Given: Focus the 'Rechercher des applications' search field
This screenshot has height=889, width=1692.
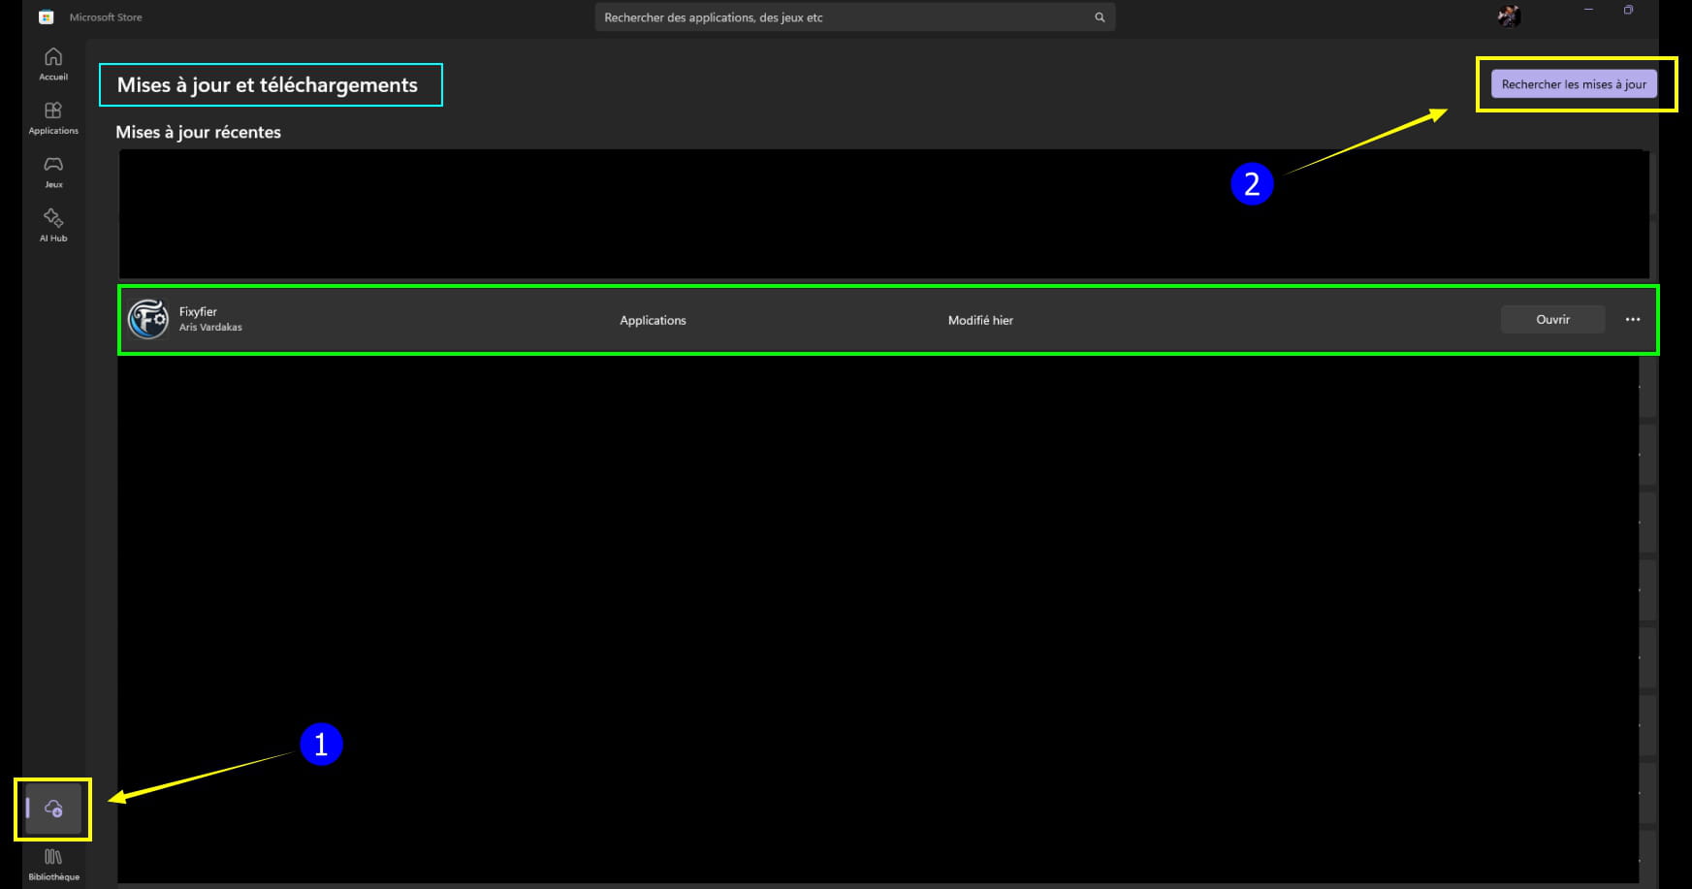Looking at the screenshot, I should pyautogui.click(x=844, y=17).
